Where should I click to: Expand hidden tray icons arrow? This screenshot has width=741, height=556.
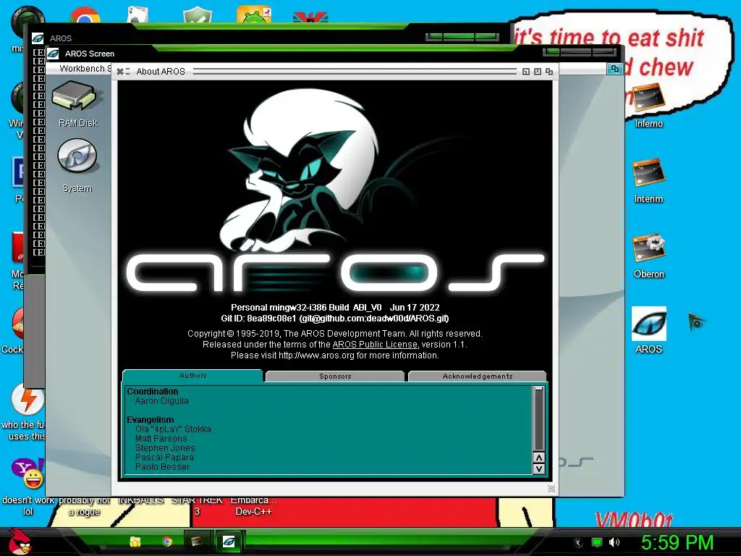tap(577, 543)
